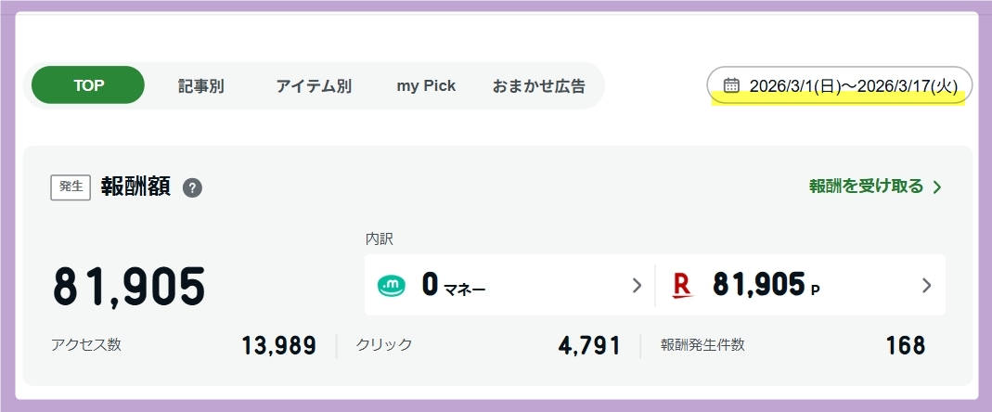992x412 pixels.
Task: Click the アクセス数 13,989 statistic
Action: pyautogui.click(x=184, y=346)
